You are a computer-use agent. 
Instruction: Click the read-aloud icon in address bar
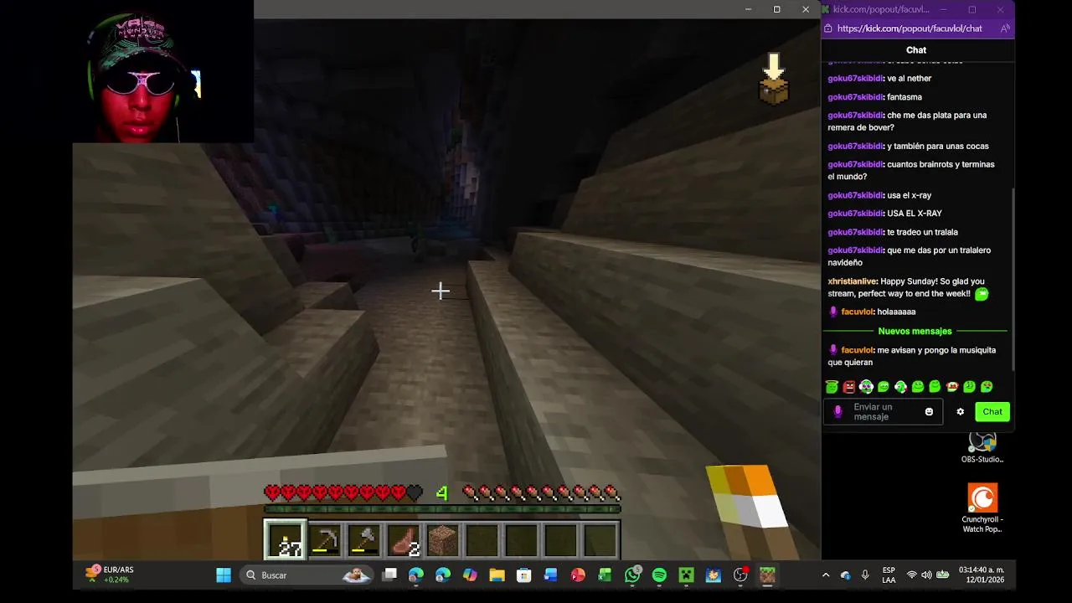[x=1005, y=28]
